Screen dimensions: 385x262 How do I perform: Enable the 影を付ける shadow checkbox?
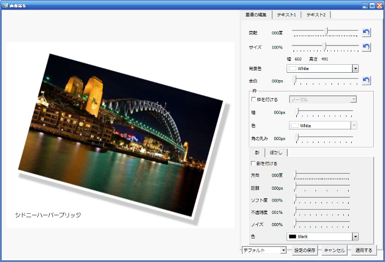coord(253,163)
